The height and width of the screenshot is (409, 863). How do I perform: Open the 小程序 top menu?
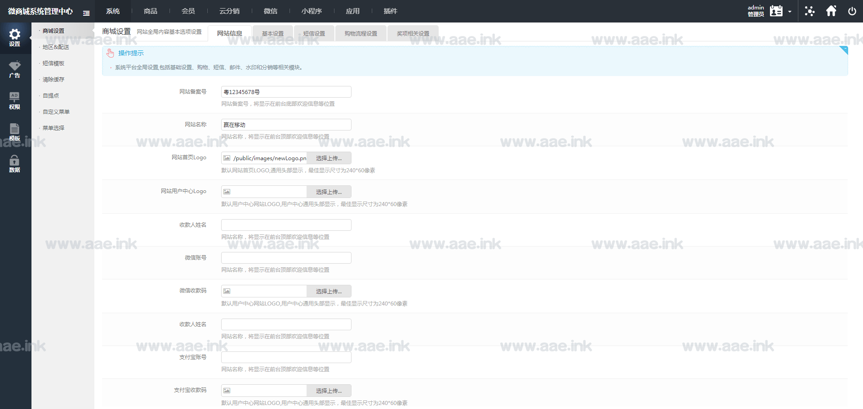(311, 11)
